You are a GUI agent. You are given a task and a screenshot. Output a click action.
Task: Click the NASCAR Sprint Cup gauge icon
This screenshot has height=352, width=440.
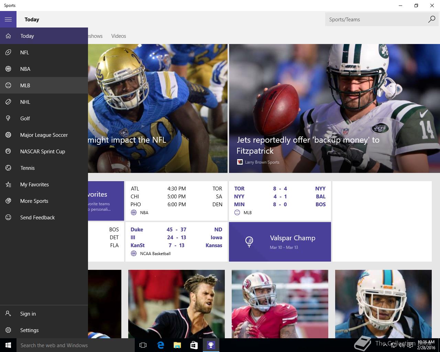8,151
